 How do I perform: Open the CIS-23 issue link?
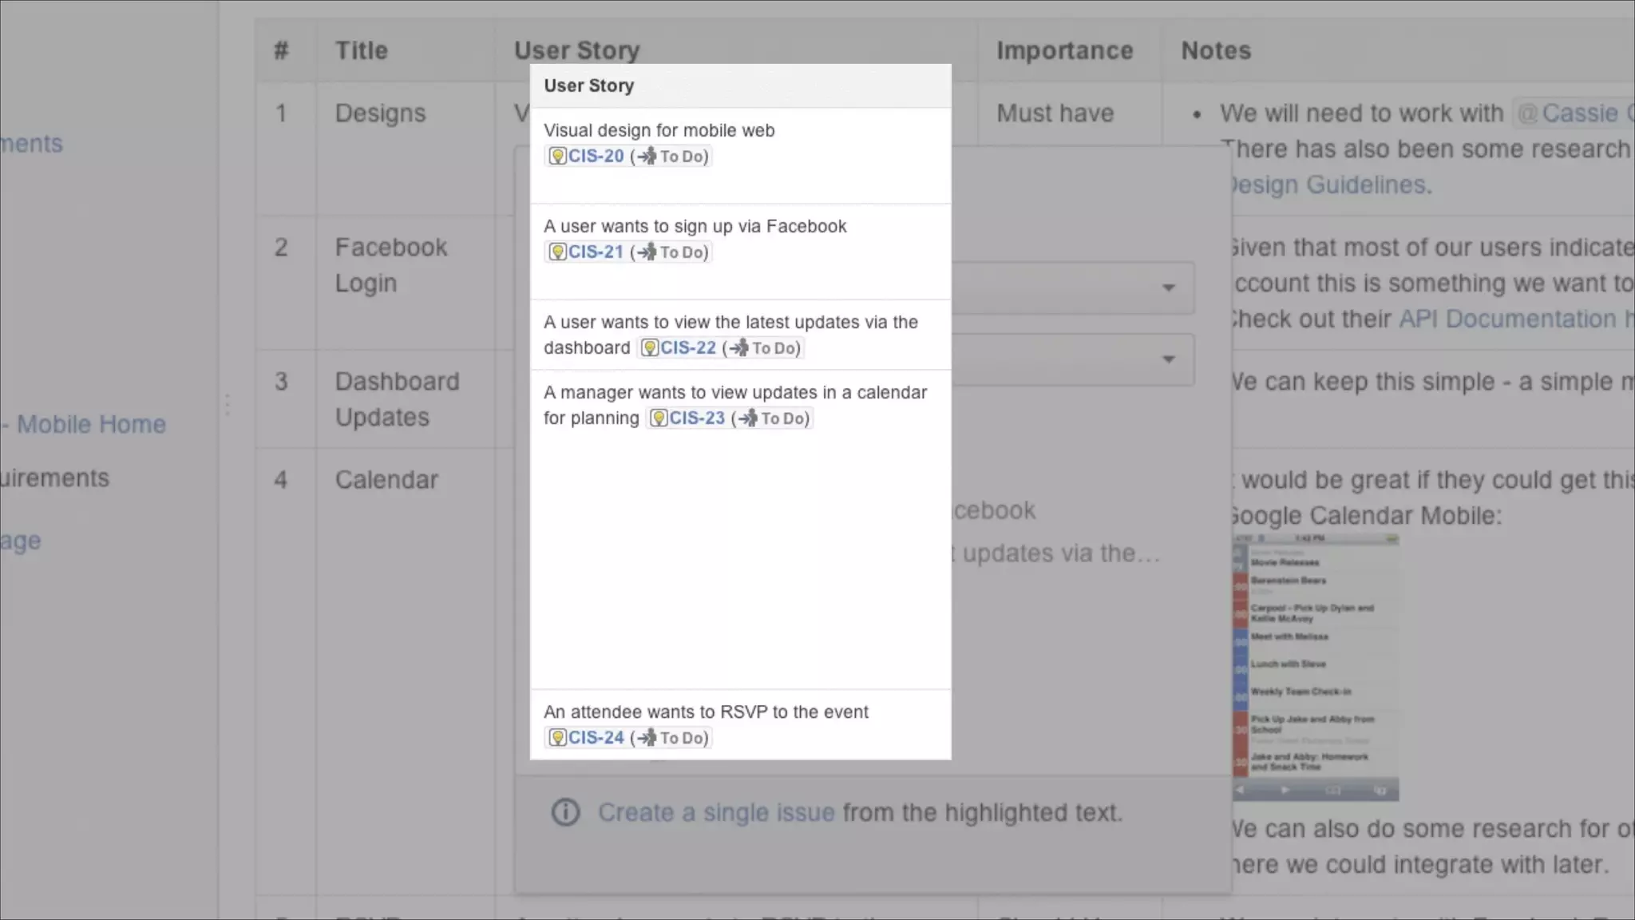point(696,418)
